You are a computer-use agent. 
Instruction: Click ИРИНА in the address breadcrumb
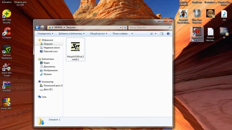pyautogui.click(x=58, y=27)
